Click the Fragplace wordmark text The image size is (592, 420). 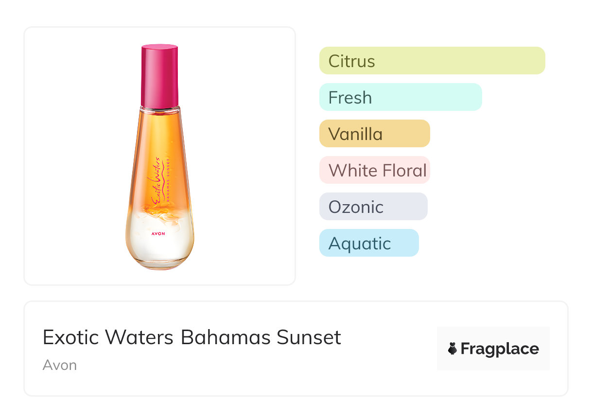click(x=499, y=349)
